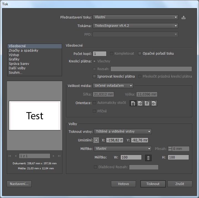Select portrait up orientation icon
The width and height of the screenshot is (199, 198).
[133, 103]
